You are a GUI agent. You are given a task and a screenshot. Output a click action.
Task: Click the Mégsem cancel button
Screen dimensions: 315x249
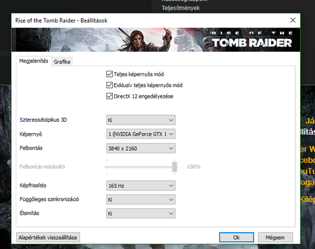[x=275, y=237]
